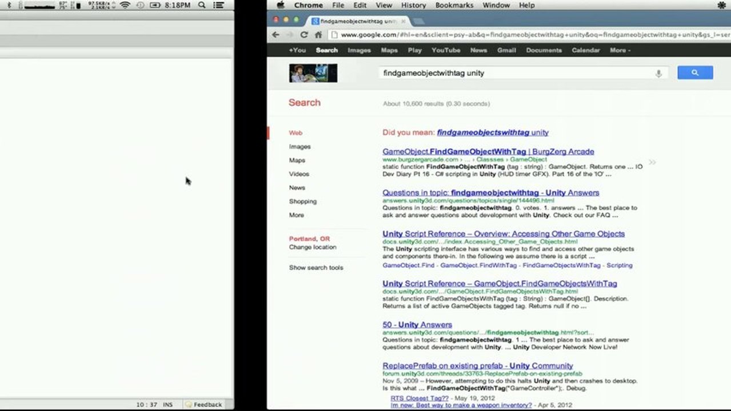
Task: Open News in the Google black bar
Action: point(479,50)
